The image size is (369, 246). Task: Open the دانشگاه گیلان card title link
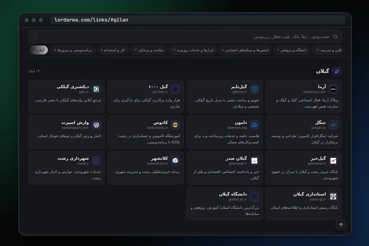tap(233, 194)
